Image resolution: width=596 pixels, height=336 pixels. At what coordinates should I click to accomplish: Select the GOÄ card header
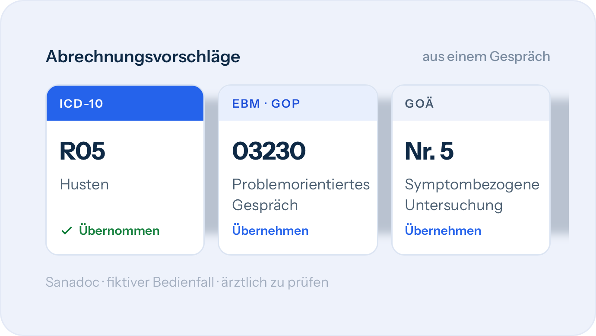[471, 103]
